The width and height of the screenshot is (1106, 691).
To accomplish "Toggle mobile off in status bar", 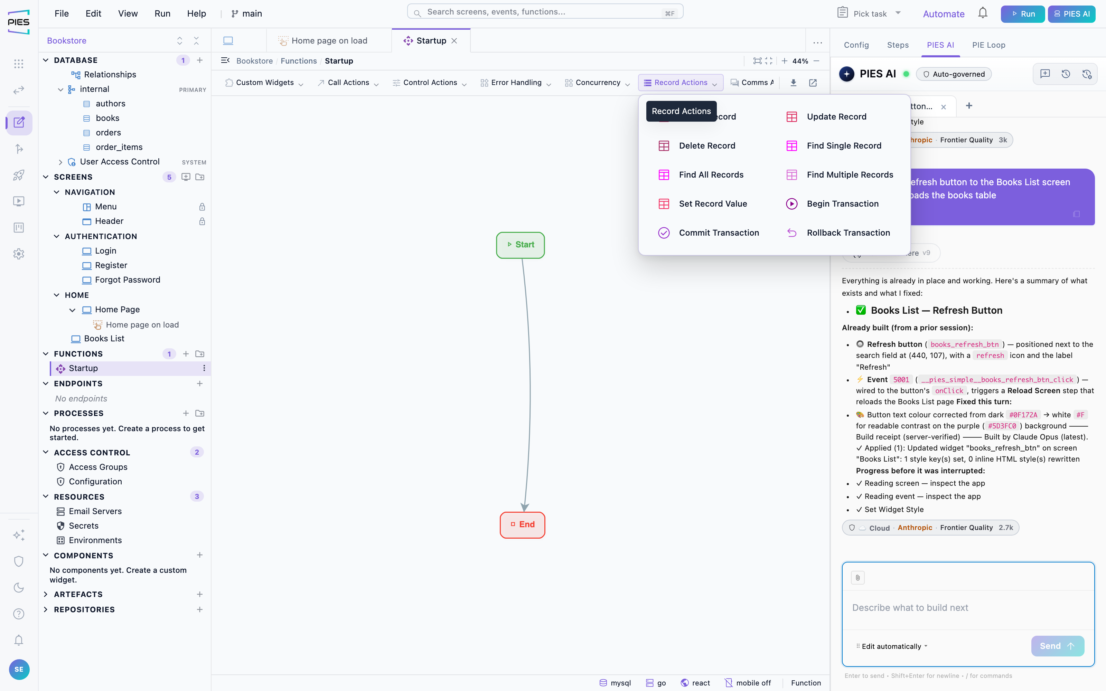I will (748, 683).
